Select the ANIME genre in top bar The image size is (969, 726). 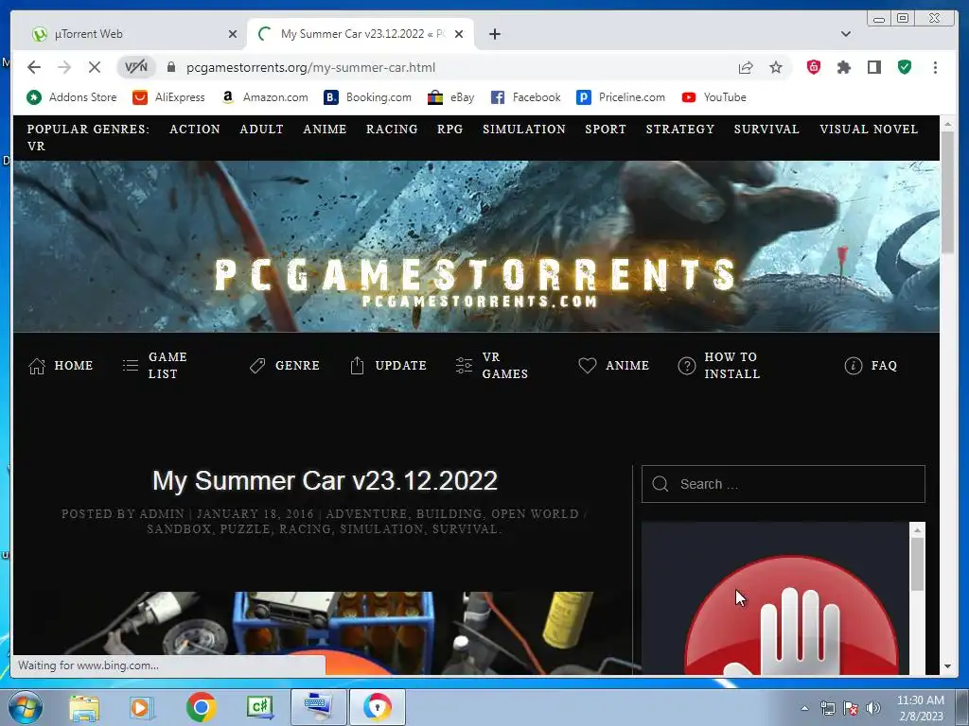(325, 129)
